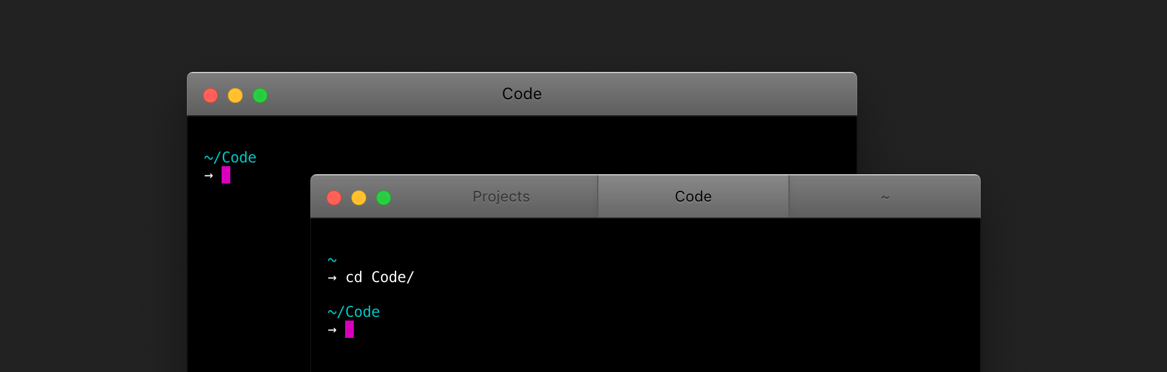This screenshot has height=372, width=1167.
Task: Click the cyan tilde prompt above cd command
Action: coord(332,260)
